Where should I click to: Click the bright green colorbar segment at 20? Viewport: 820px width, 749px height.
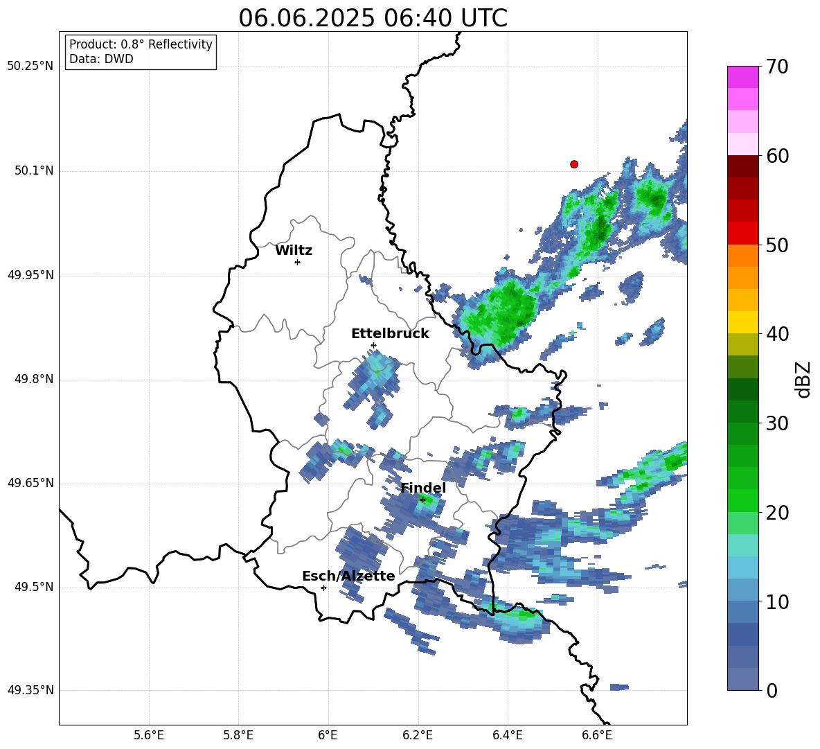tap(742, 500)
